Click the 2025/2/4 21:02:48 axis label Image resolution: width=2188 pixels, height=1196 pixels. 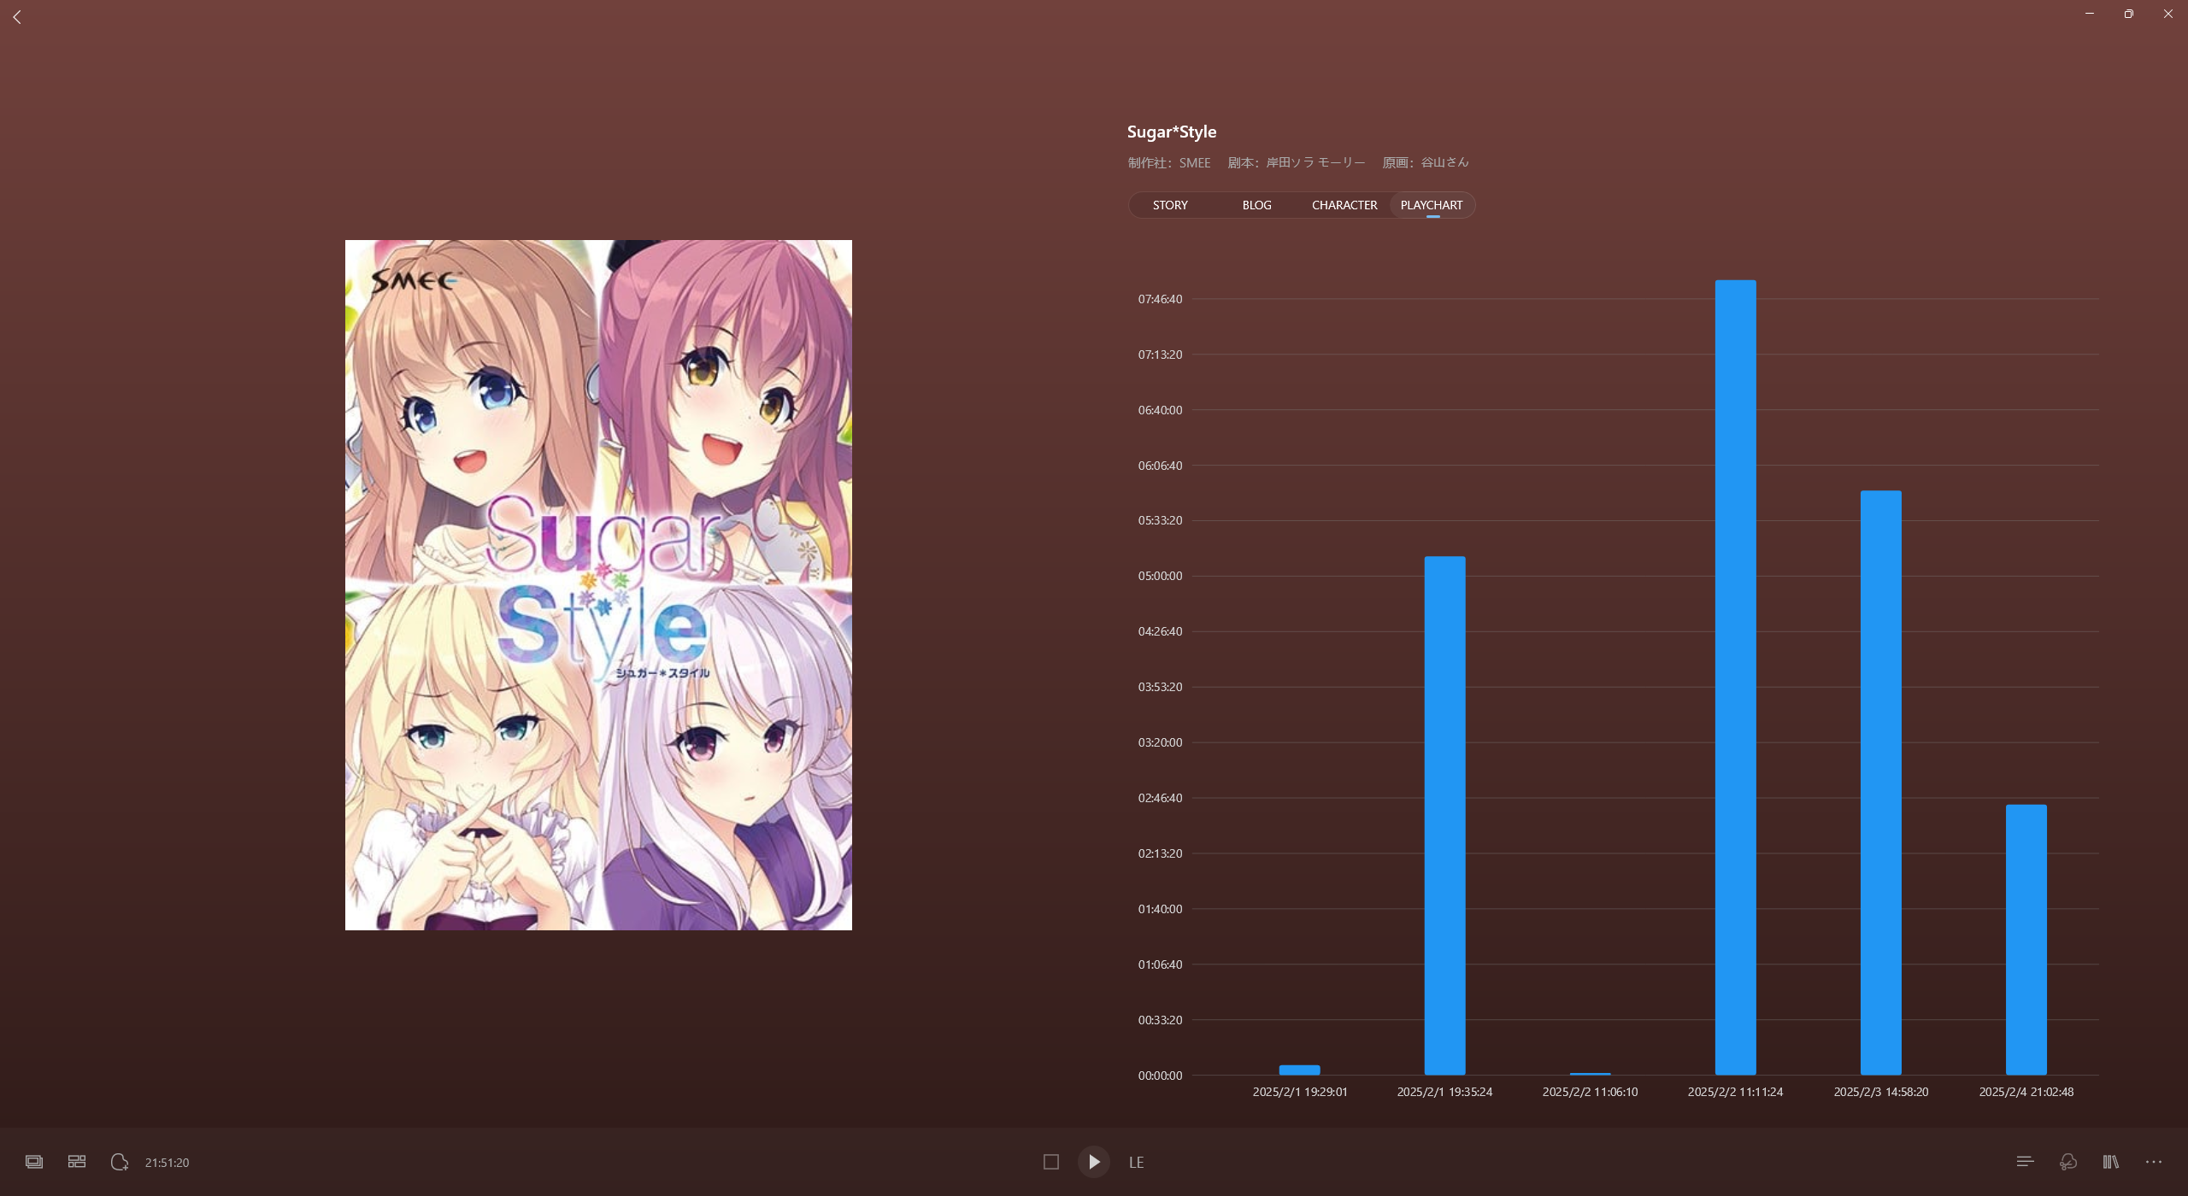(2026, 1092)
